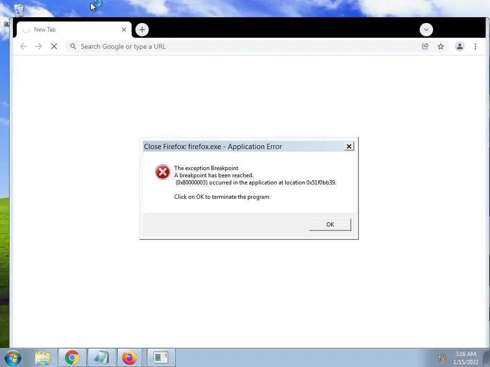490x367 pixels.
Task: Click the magnifier icon in address bar
Action: pos(73,46)
